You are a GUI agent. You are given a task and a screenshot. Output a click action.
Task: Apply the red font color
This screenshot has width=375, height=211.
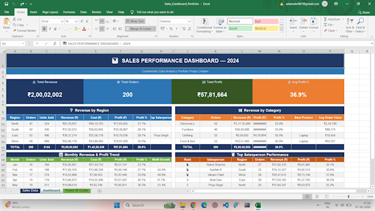coord(84,29)
